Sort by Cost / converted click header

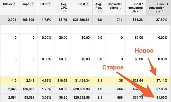click(135, 8)
